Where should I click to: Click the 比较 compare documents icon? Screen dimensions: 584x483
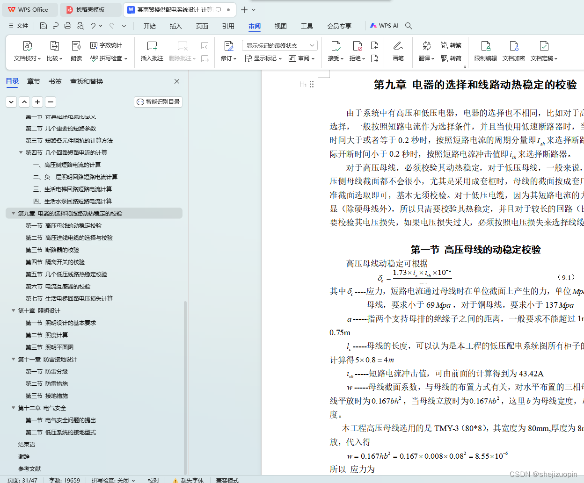54,46
